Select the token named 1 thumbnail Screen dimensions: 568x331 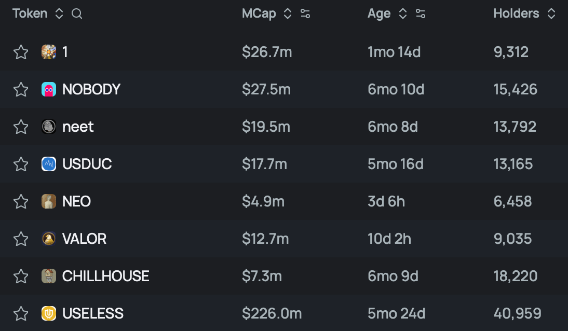(49, 52)
